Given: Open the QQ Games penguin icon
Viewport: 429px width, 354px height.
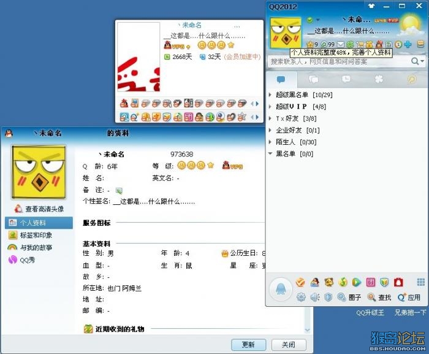Looking at the screenshot, I should pyautogui.click(x=314, y=282).
